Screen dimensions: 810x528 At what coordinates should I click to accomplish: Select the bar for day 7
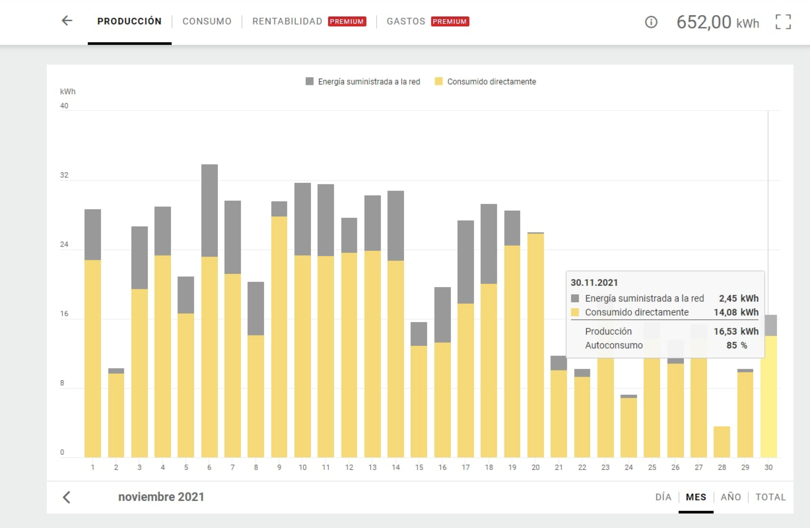232,329
